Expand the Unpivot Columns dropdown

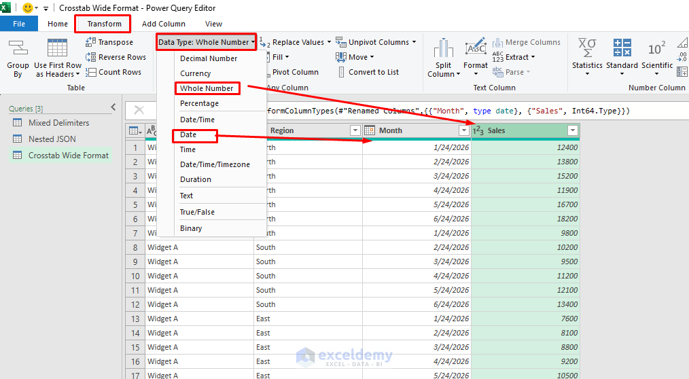tap(414, 42)
